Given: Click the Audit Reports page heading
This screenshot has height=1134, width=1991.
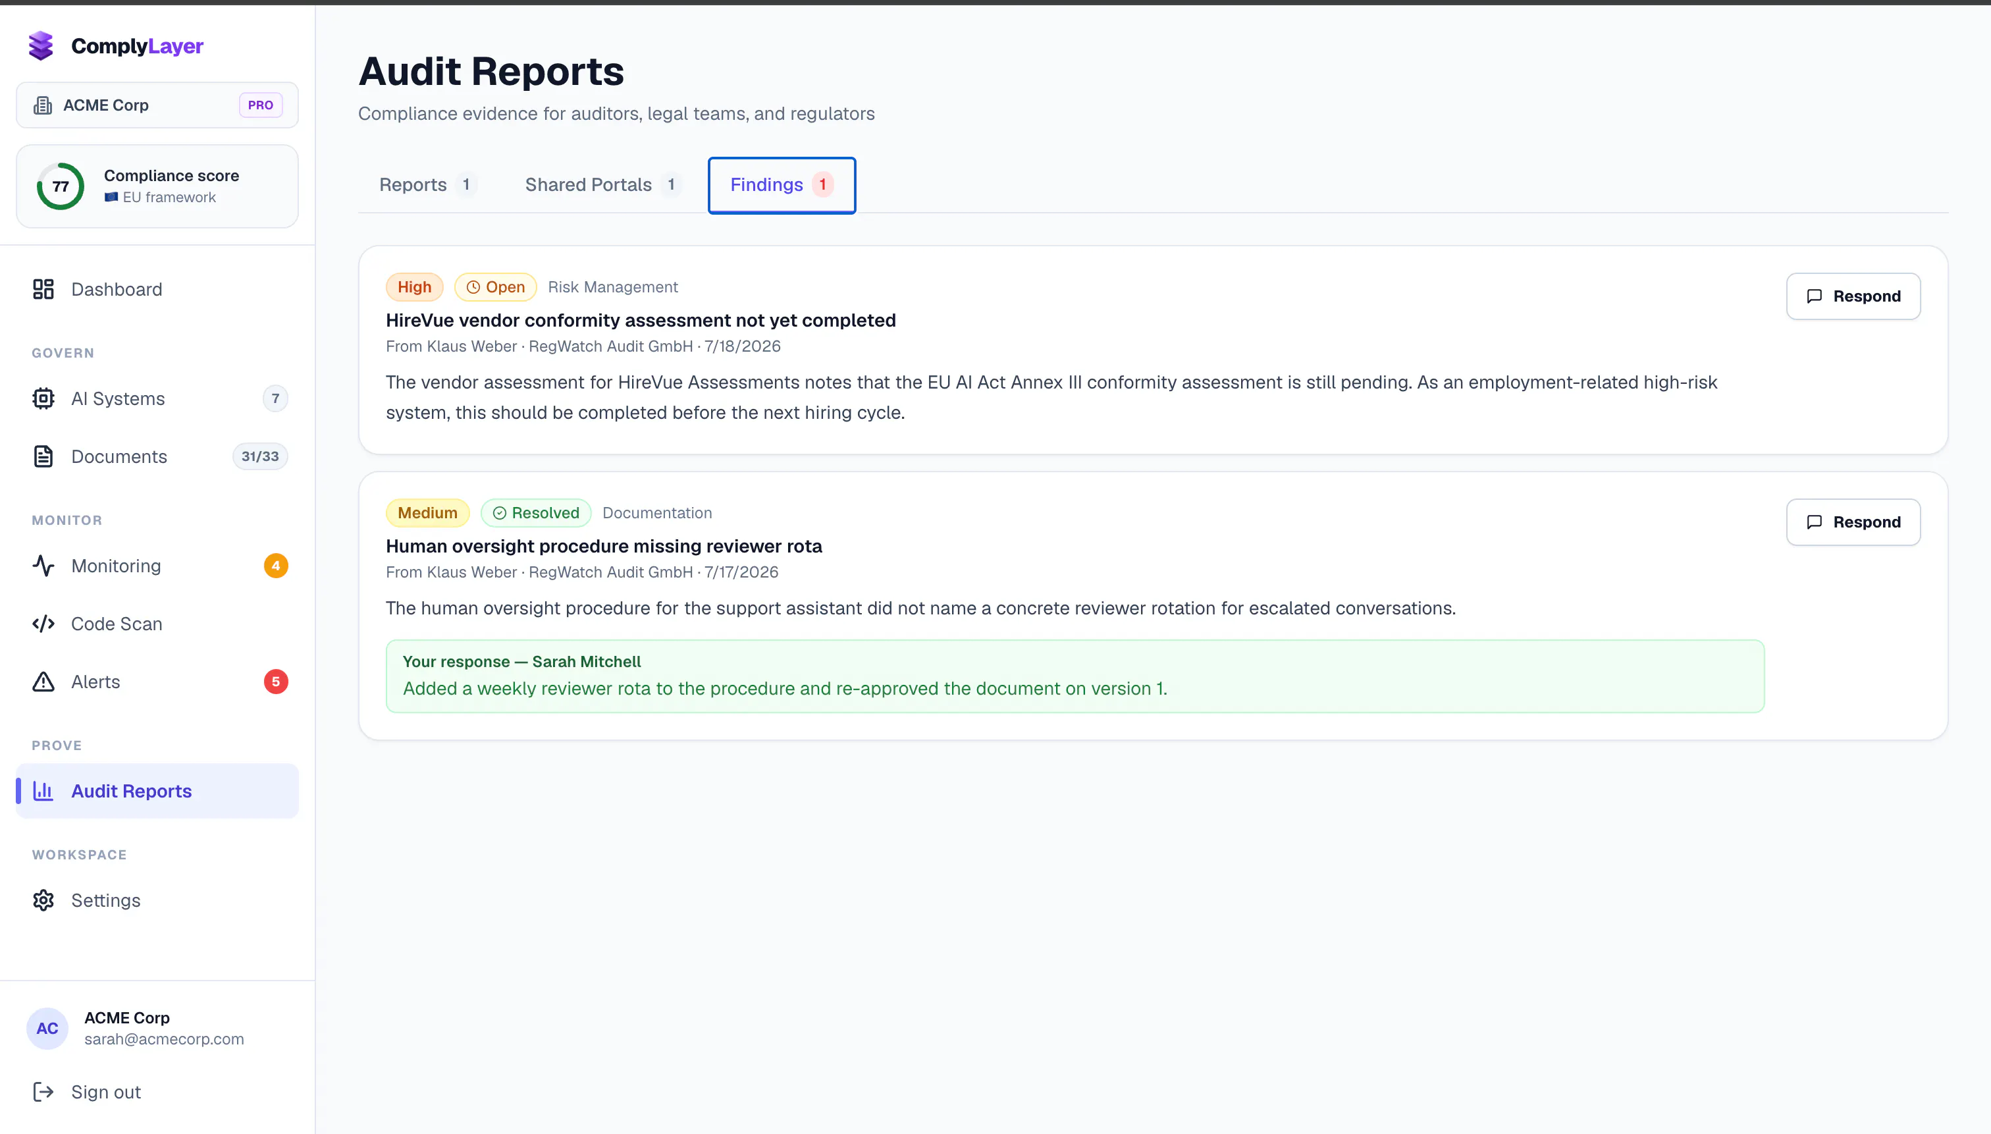Looking at the screenshot, I should tap(491, 72).
